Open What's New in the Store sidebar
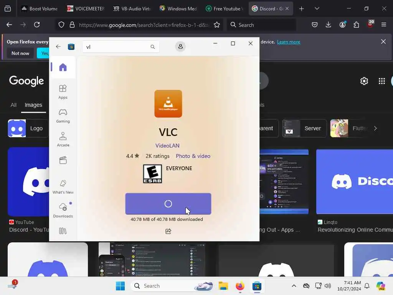 [x=63, y=187]
